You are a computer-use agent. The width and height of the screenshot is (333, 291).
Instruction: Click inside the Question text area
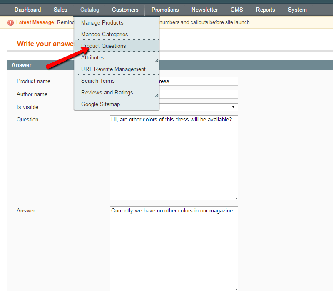[x=174, y=158]
